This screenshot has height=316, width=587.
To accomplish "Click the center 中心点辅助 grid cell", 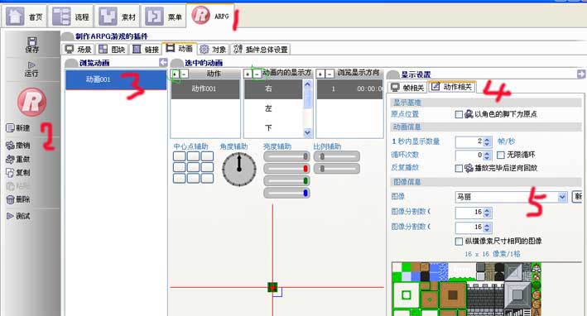I will click(193, 167).
